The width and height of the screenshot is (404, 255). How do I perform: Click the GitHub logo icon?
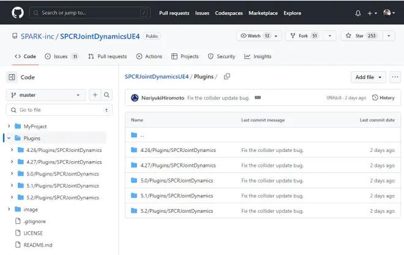click(x=16, y=12)
